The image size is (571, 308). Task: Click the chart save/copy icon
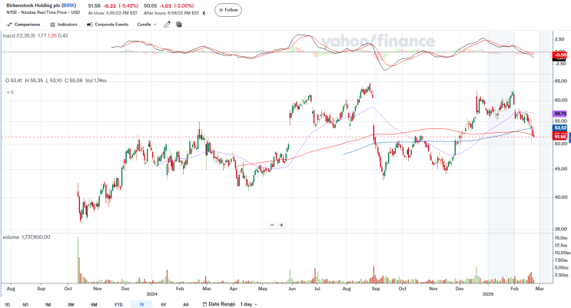click(x=179, y=25)
